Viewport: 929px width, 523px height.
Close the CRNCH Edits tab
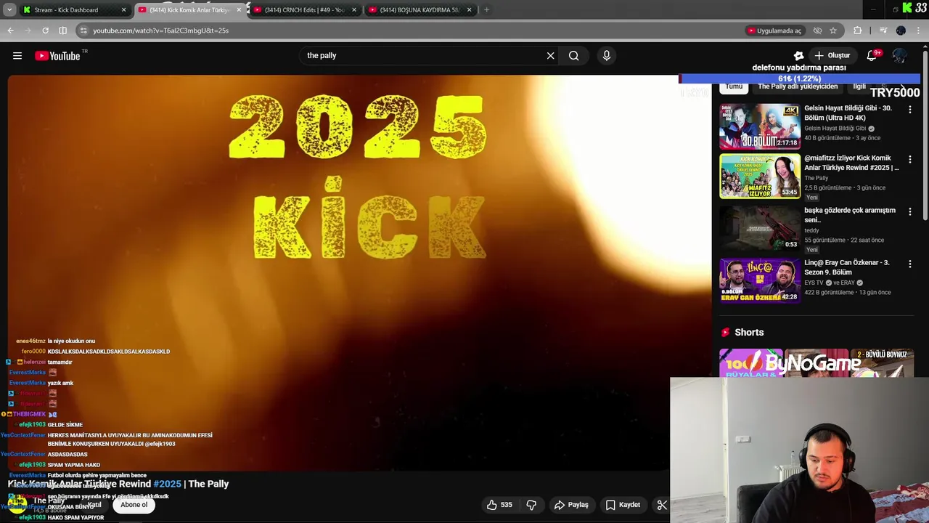point(354,10)
